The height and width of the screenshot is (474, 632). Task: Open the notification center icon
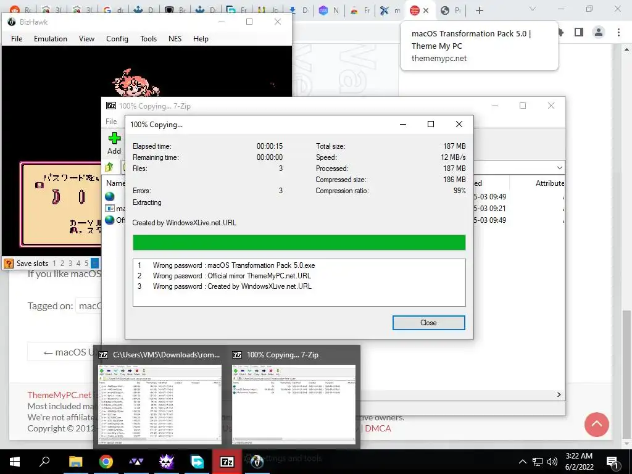click(x=613, y=462)
